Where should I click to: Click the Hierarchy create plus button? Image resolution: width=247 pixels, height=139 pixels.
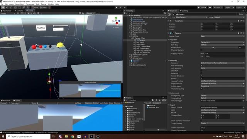(125, 13)
